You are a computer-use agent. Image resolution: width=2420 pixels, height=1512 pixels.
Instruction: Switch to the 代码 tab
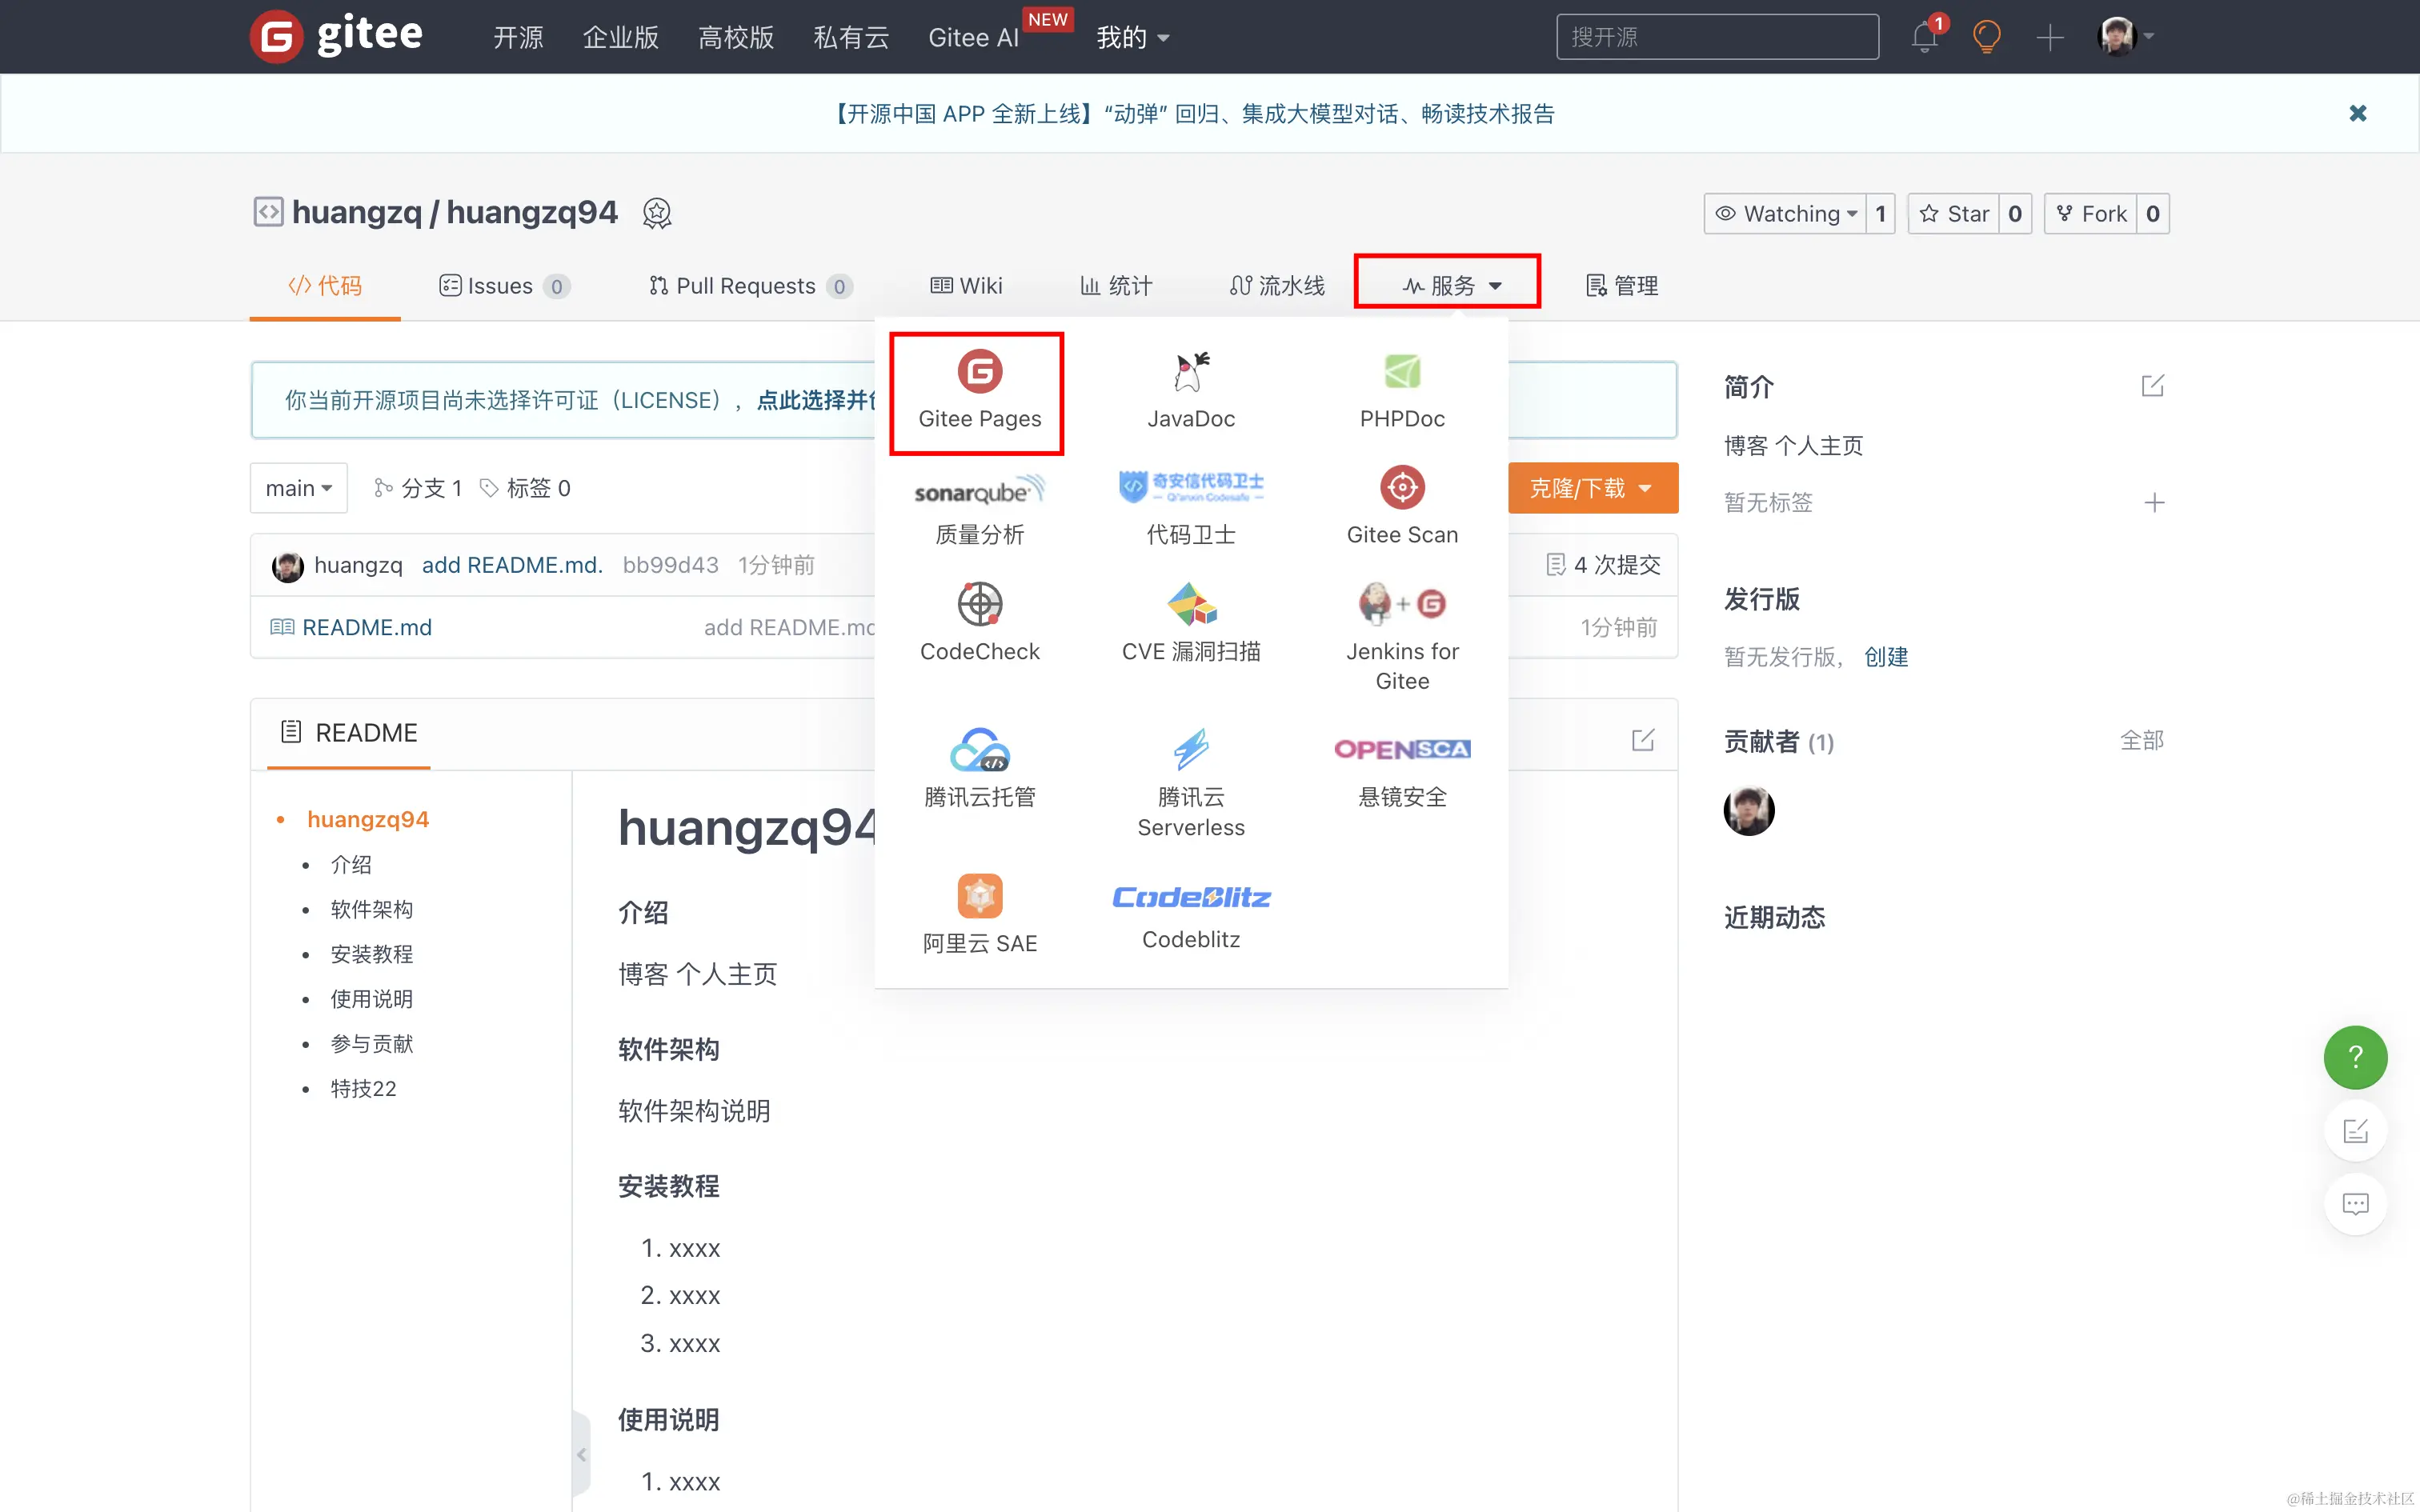325,286
